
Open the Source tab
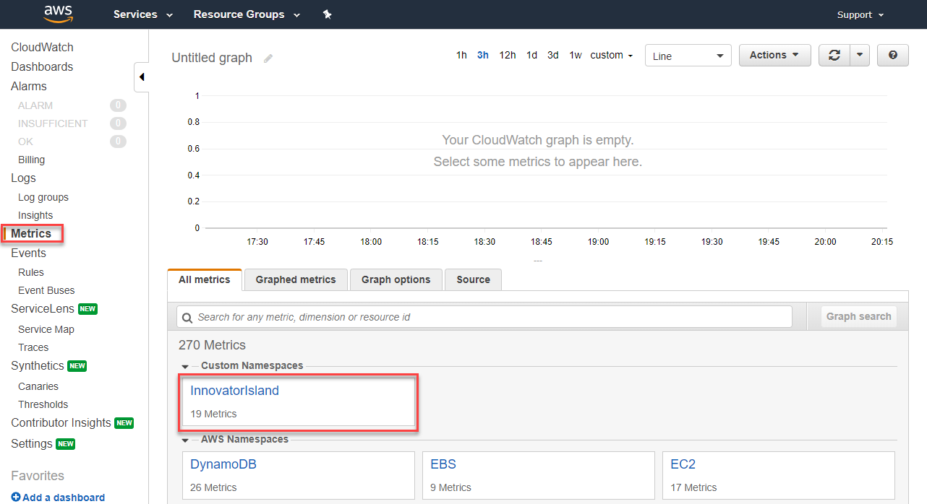click(473, 279)
